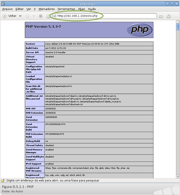
Task: Click 'Virtual Directory Support' label
Action: tap(32, 59)
